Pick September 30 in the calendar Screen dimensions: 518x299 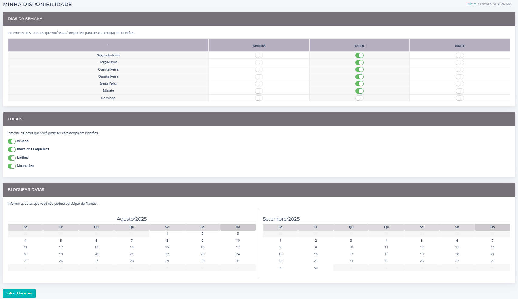pyautogui.click(x=316, y=268)
